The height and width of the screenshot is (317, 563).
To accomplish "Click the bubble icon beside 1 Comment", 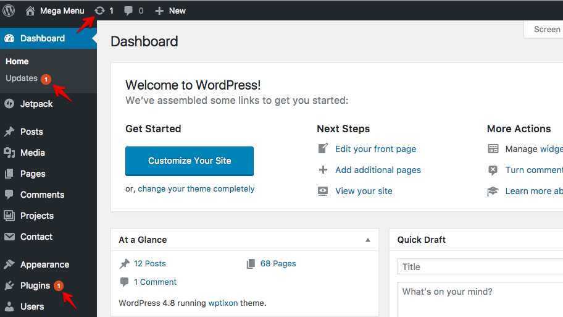I will coord(124,282).
